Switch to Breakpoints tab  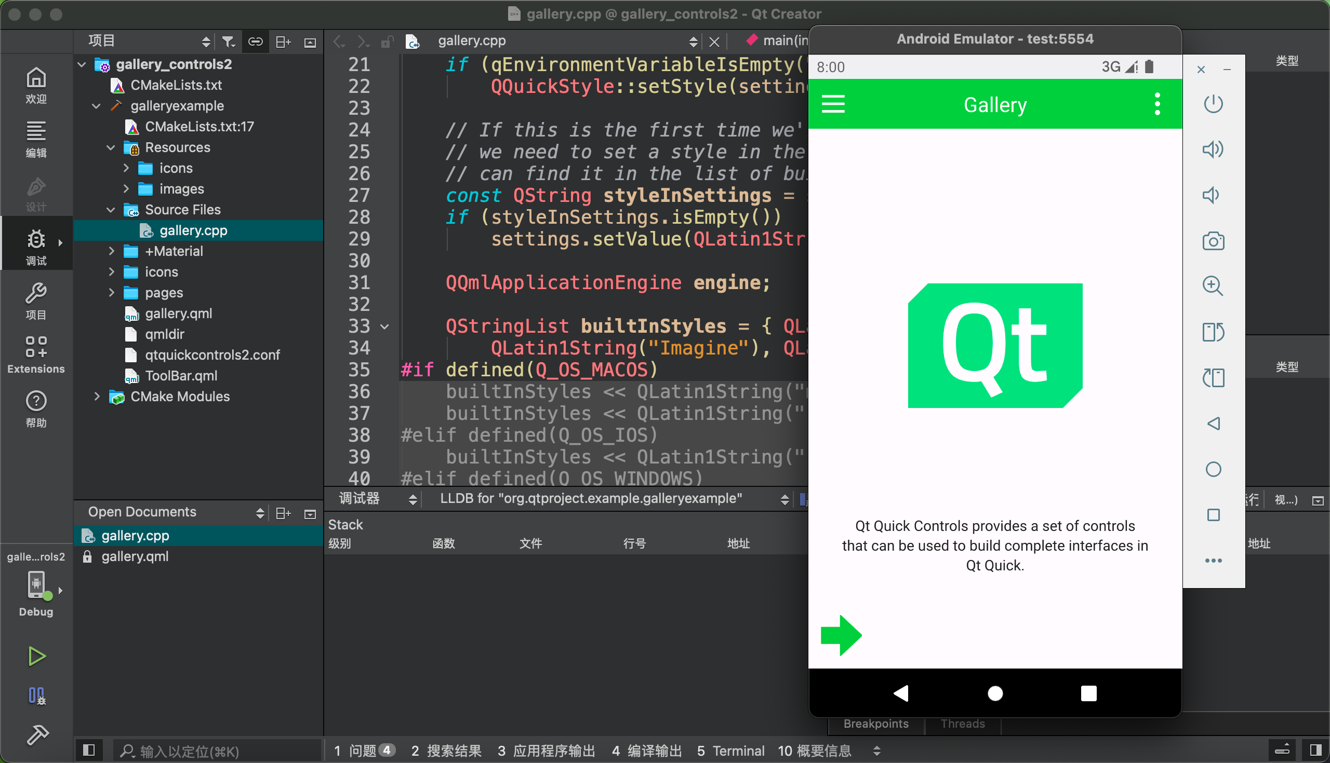pyautogui.click(x=876, y=724)
